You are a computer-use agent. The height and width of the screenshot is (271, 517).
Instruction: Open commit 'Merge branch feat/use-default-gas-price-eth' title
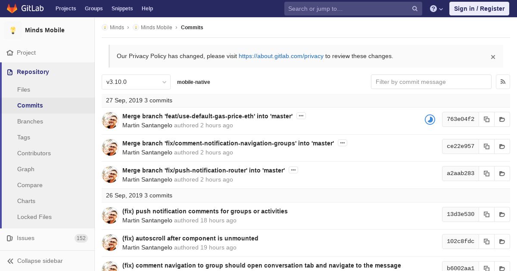pos(207,116)
